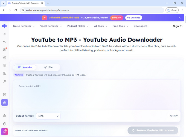Click the YouTube to MP3 page heading

(97, 40)
